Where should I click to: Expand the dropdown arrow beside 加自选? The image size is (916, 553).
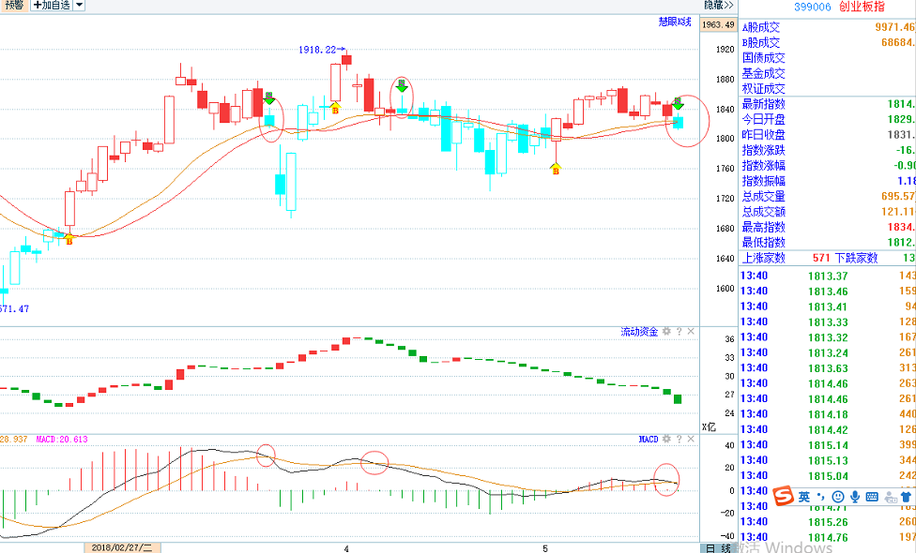click(79, 5)
